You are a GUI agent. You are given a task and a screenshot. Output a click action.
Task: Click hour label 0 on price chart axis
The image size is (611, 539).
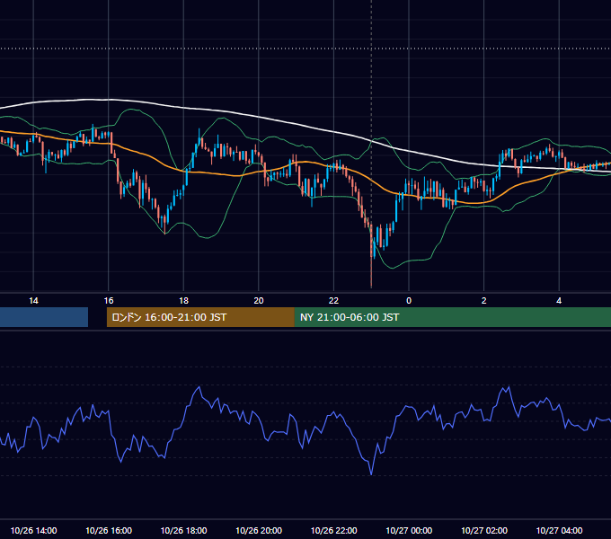click(409, 301)
